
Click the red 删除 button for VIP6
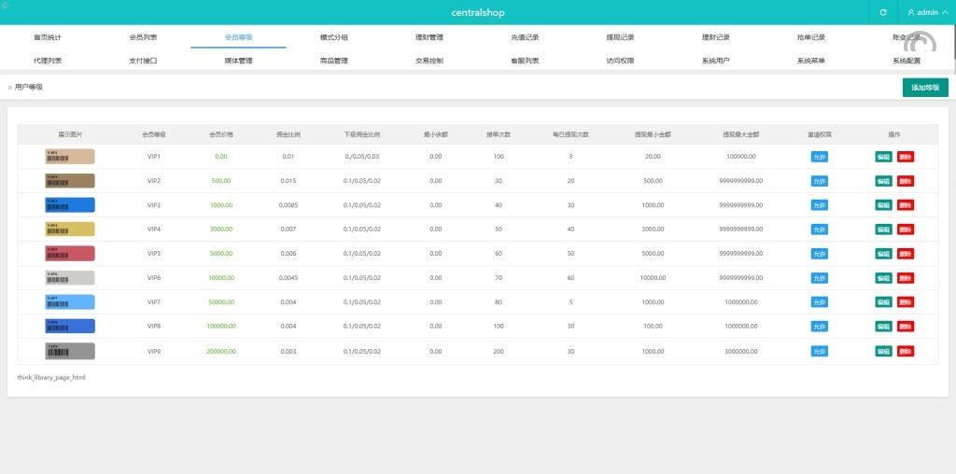point(905,278)
